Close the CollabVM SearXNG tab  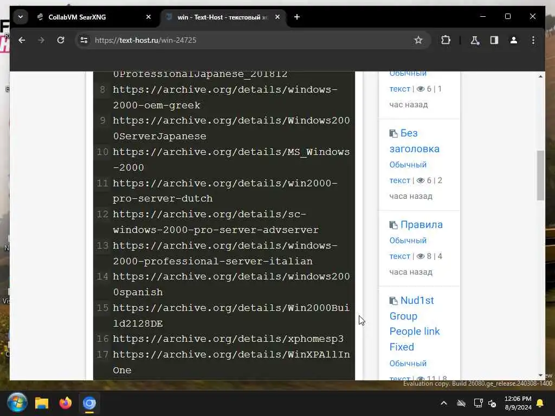[x=149, y=17]
